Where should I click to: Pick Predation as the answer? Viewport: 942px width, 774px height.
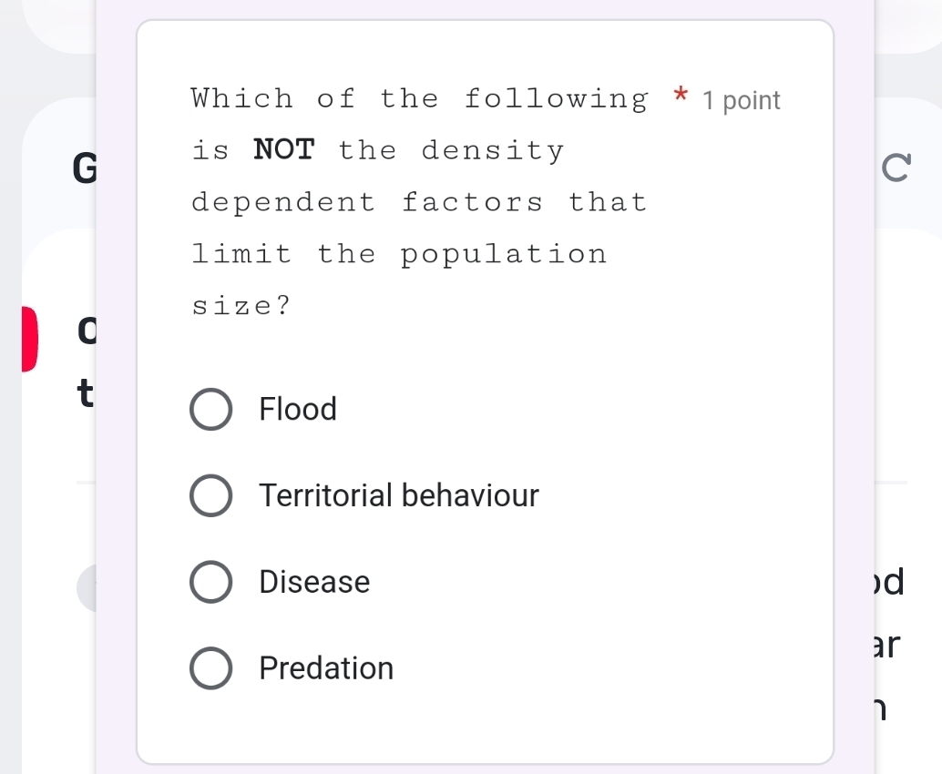click(210, 667)
